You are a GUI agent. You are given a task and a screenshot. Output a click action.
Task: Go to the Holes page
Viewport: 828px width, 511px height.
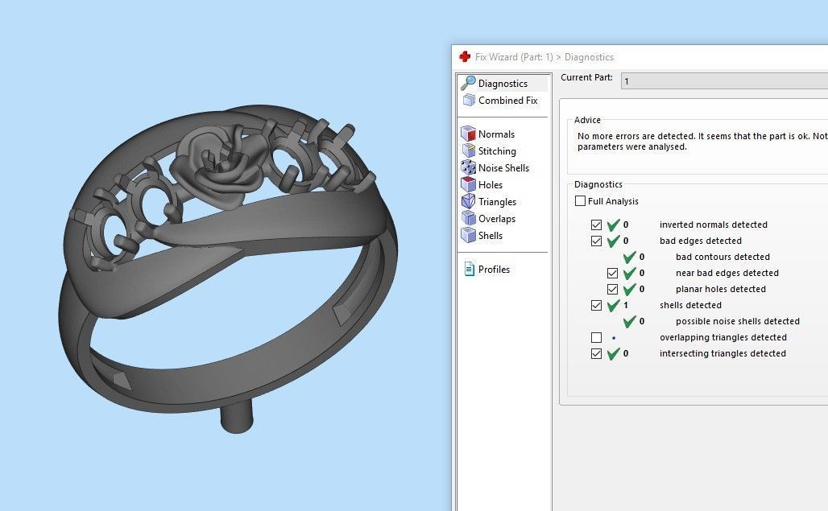point(491,184)
